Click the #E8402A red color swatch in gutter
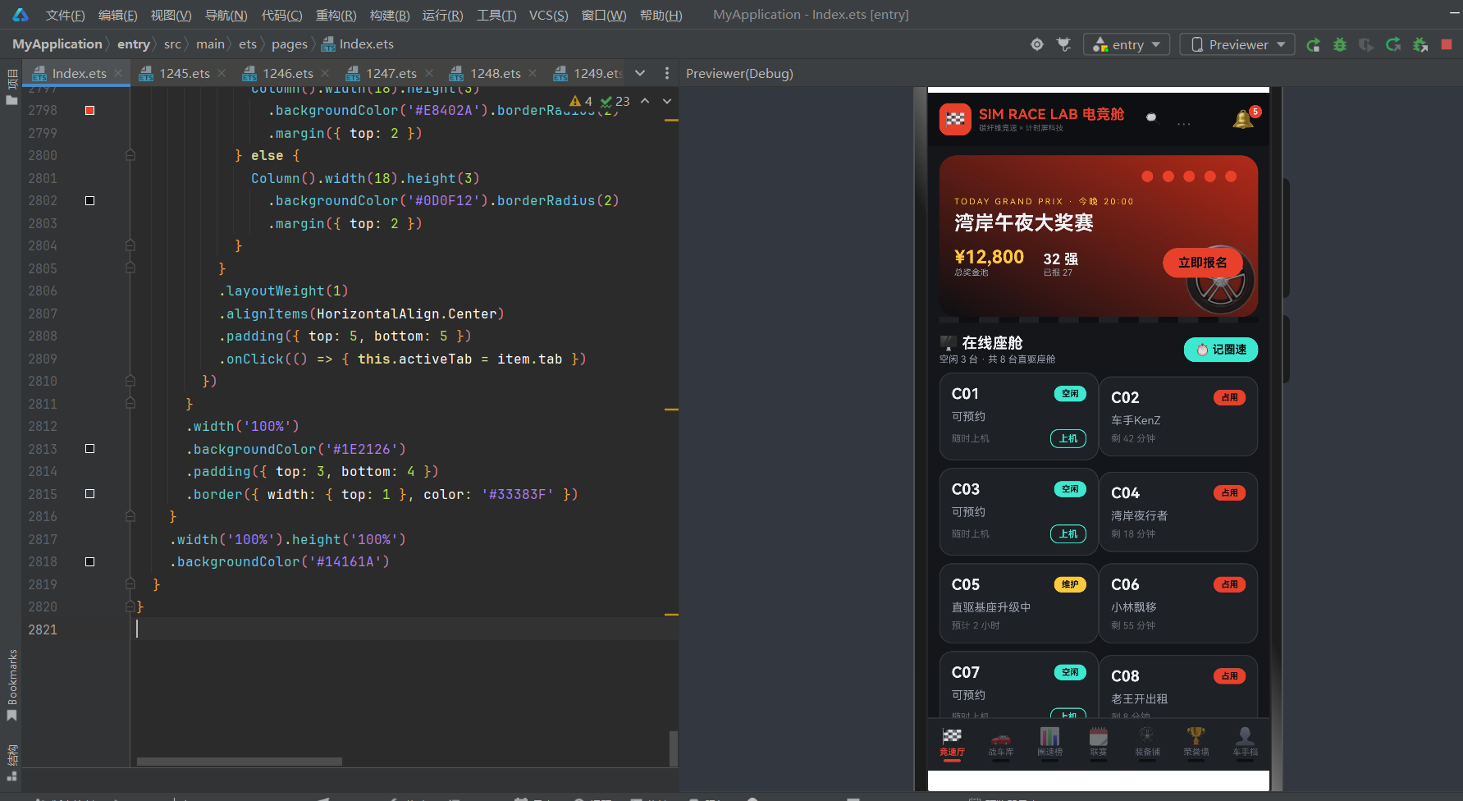Viewport: 1463px width, 801px height. coord(89,110)
